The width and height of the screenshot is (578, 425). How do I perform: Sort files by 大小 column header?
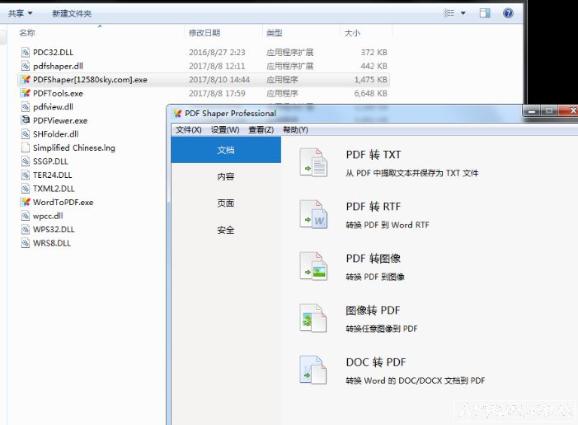[x=352, y=33]
